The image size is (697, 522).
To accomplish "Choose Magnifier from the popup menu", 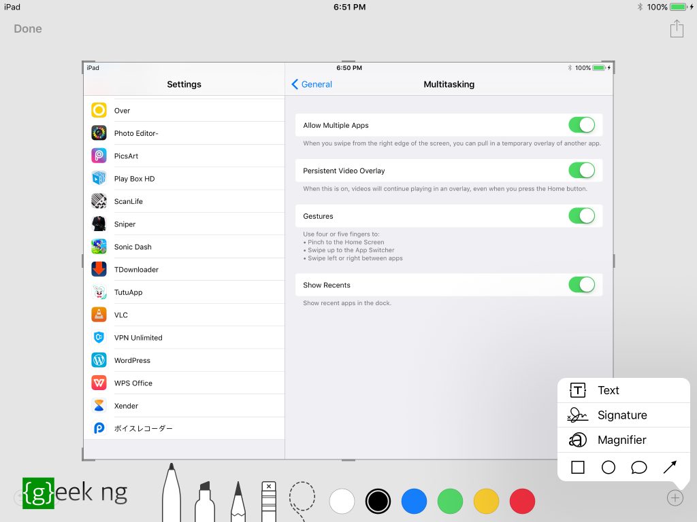I will [623, 440].
